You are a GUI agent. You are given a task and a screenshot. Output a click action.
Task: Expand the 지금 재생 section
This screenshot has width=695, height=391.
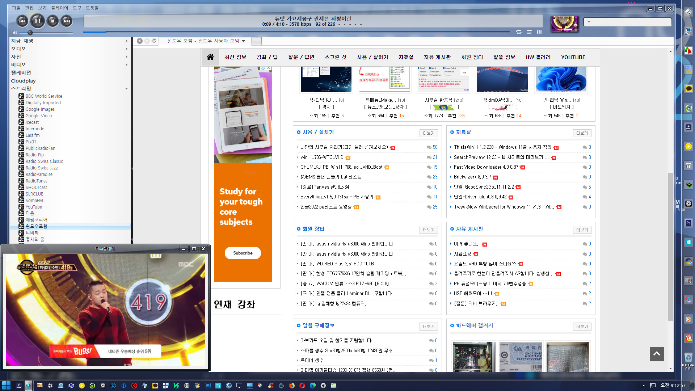126,41
